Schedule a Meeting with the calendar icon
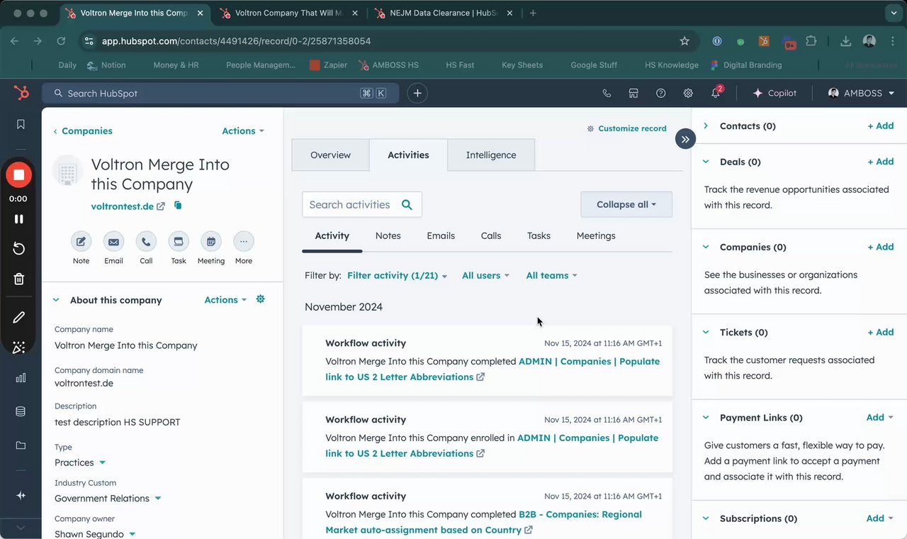Viewport: 907px width, 539px height. (211, 241)
